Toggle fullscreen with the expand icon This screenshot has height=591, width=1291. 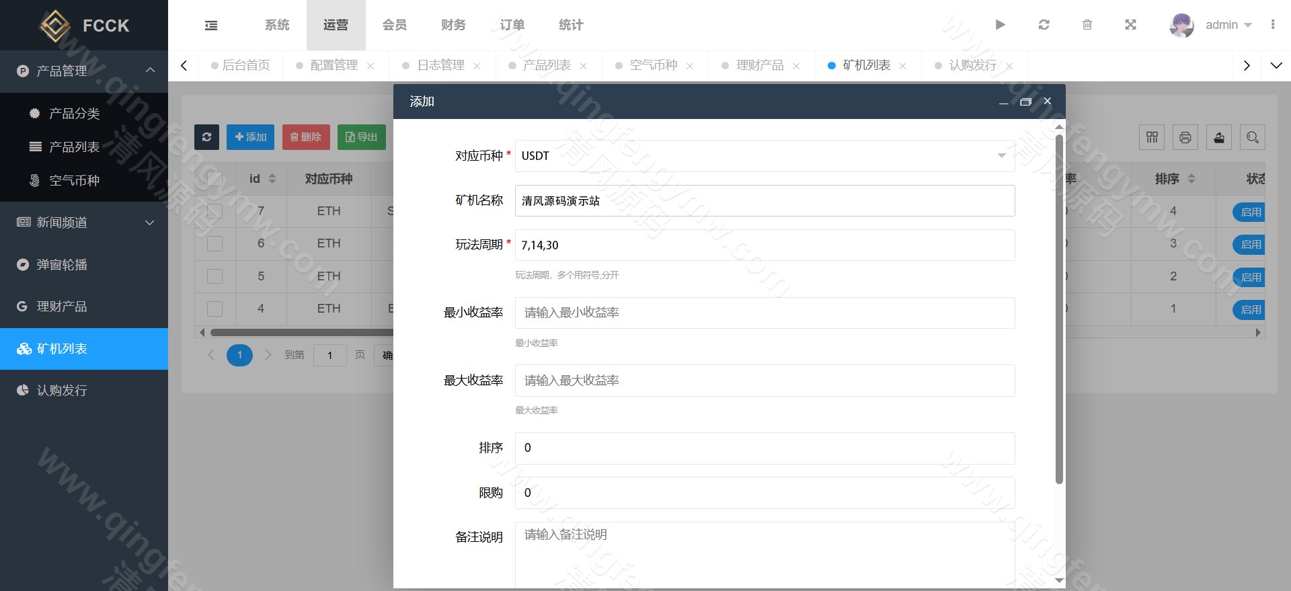pyautogui.click(x=1130, y=25)
